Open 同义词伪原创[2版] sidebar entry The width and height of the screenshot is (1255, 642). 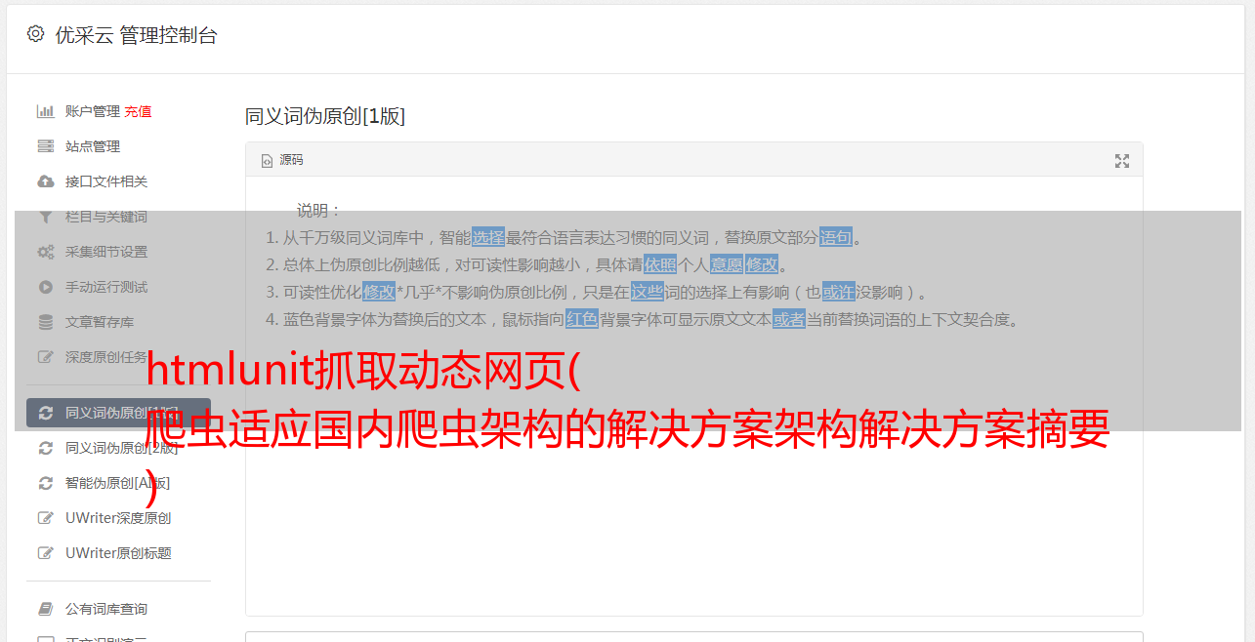(x=122, y=448)
